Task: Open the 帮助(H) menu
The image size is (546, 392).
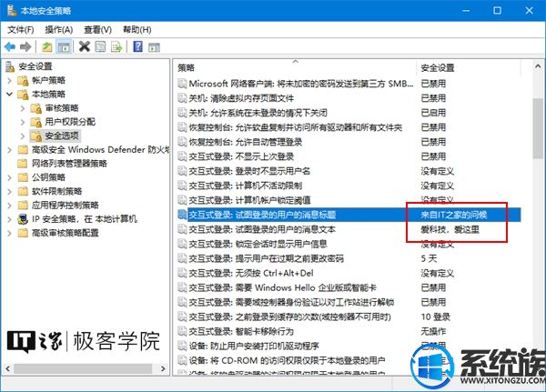Action: pos(137,30)
